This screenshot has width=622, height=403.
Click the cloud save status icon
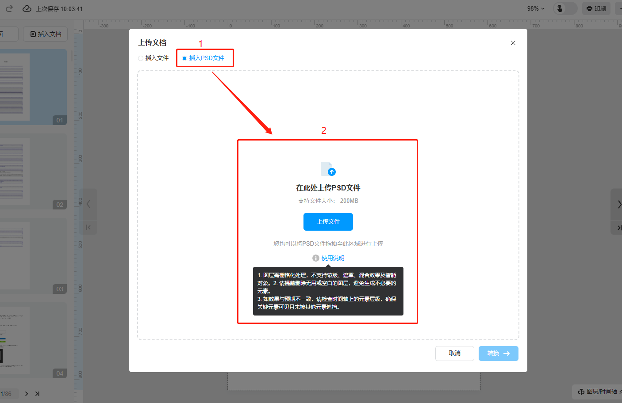pos(27,8)
